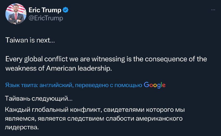This screenshot has height=136, width=221.
Task: Open the more options three-dot menu
Action: click(213, 10)
